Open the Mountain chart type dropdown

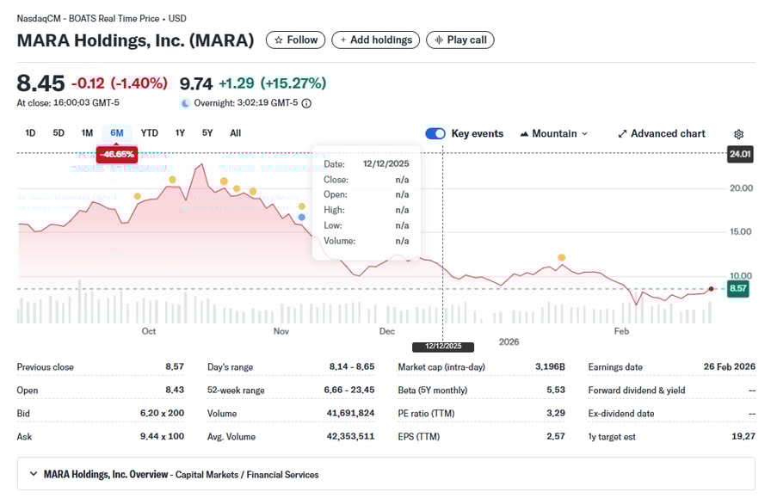click(x=554, y=133)
